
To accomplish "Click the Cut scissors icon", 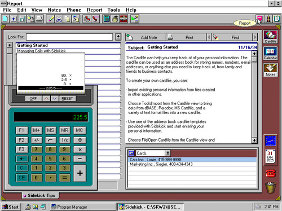I will (59, 19).
